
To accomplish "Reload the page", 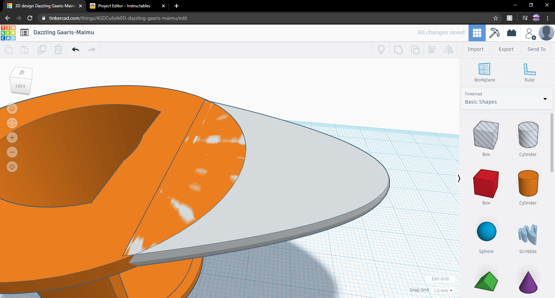I will [30, 18].
